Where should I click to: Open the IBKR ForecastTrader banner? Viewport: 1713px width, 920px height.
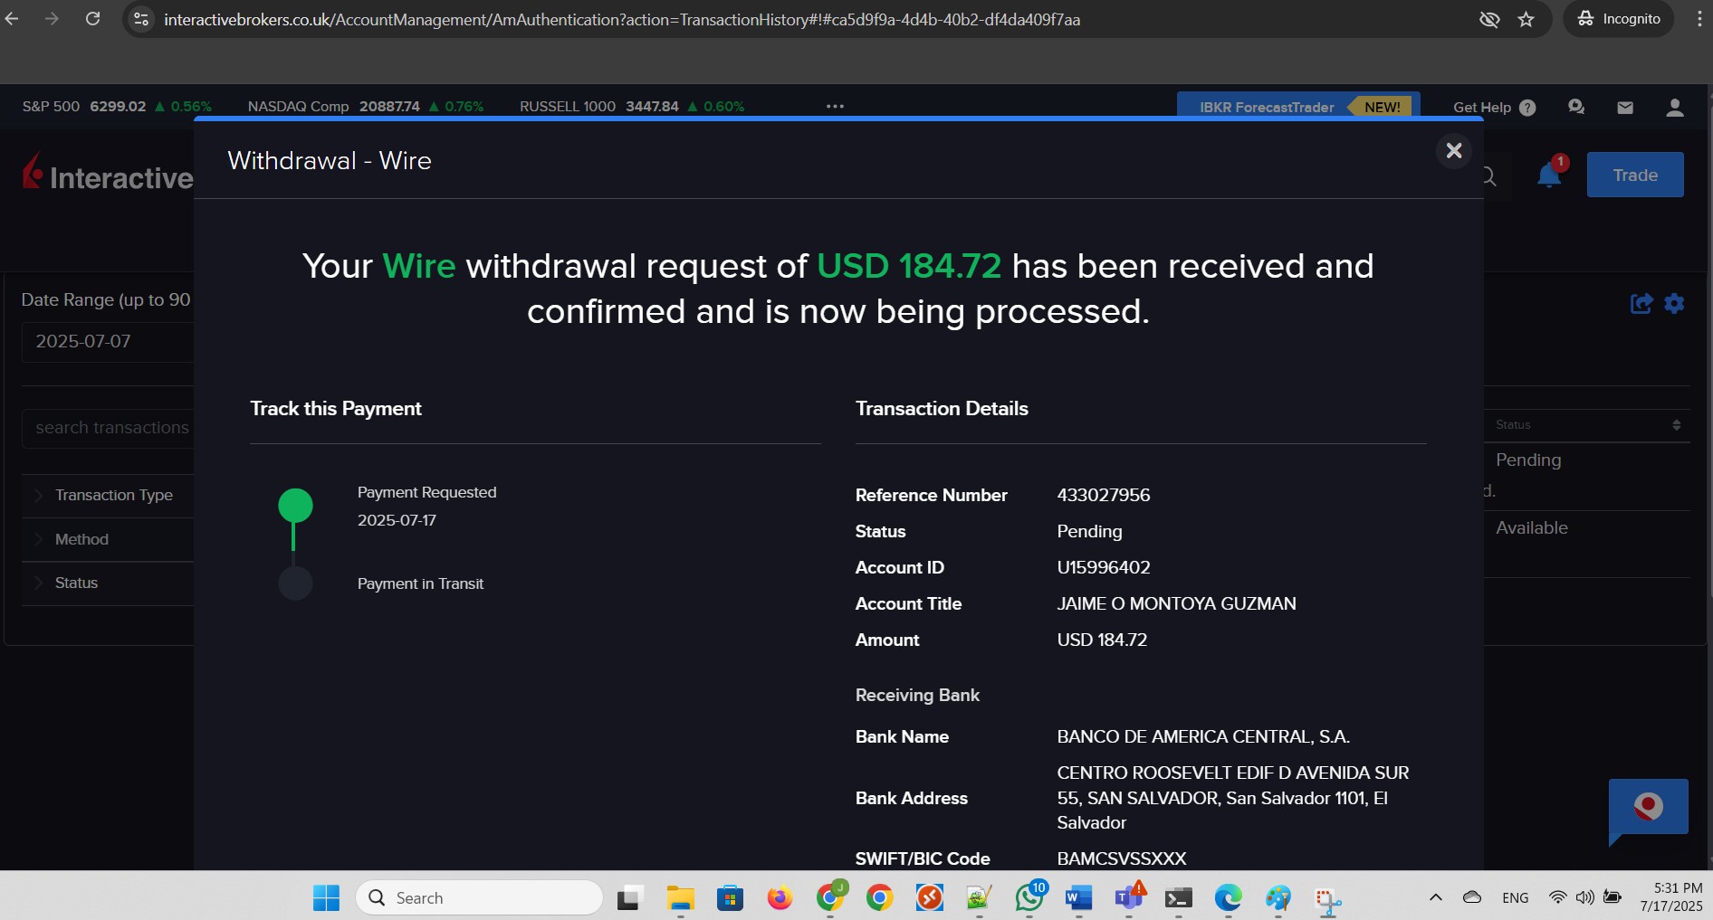[x=1297, y=107]
